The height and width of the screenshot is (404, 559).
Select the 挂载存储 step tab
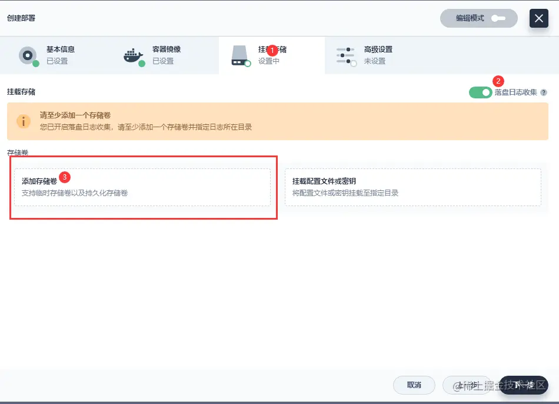pyautogui.click(x=272, y=55)
